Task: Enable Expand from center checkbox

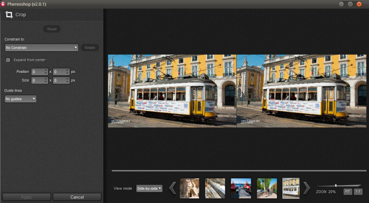Action: click(x=8, y=60)
